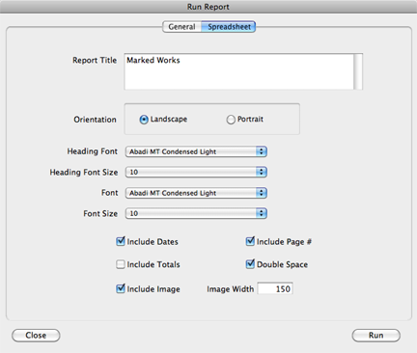
Task: Click the Image Width field
Action: pyautogui.click(x=275, y=288)
